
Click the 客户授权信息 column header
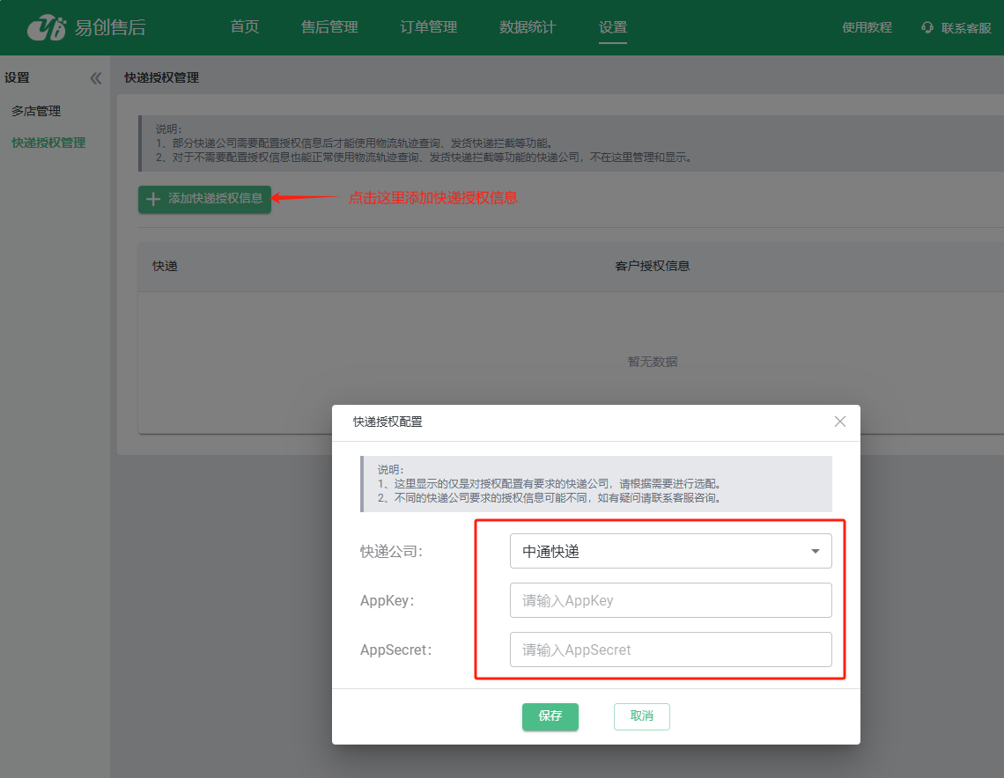[x=652, y=266]
